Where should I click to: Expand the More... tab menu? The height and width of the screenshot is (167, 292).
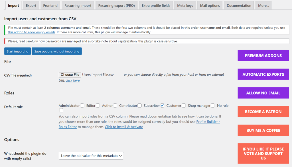263,5
